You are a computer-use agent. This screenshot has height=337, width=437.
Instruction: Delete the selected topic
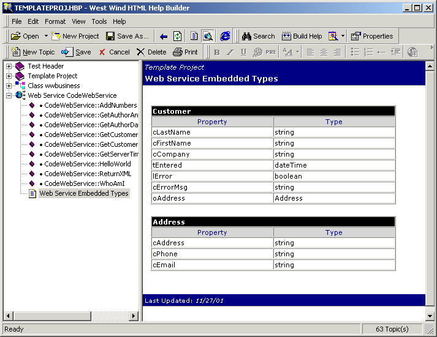151,52
